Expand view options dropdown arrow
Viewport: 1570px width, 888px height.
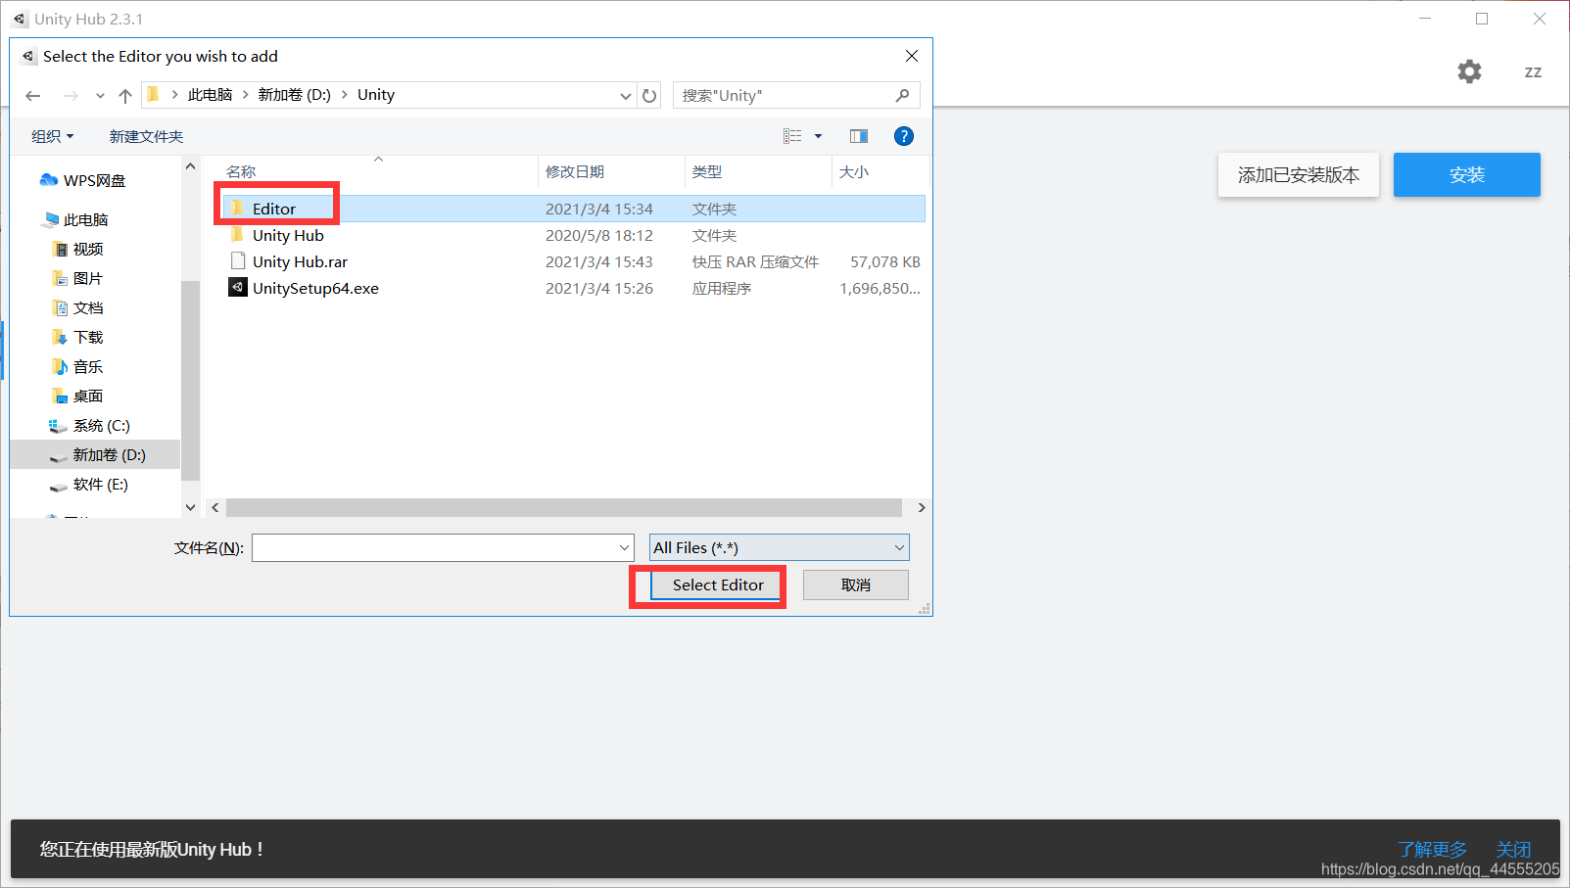point(818,136)
